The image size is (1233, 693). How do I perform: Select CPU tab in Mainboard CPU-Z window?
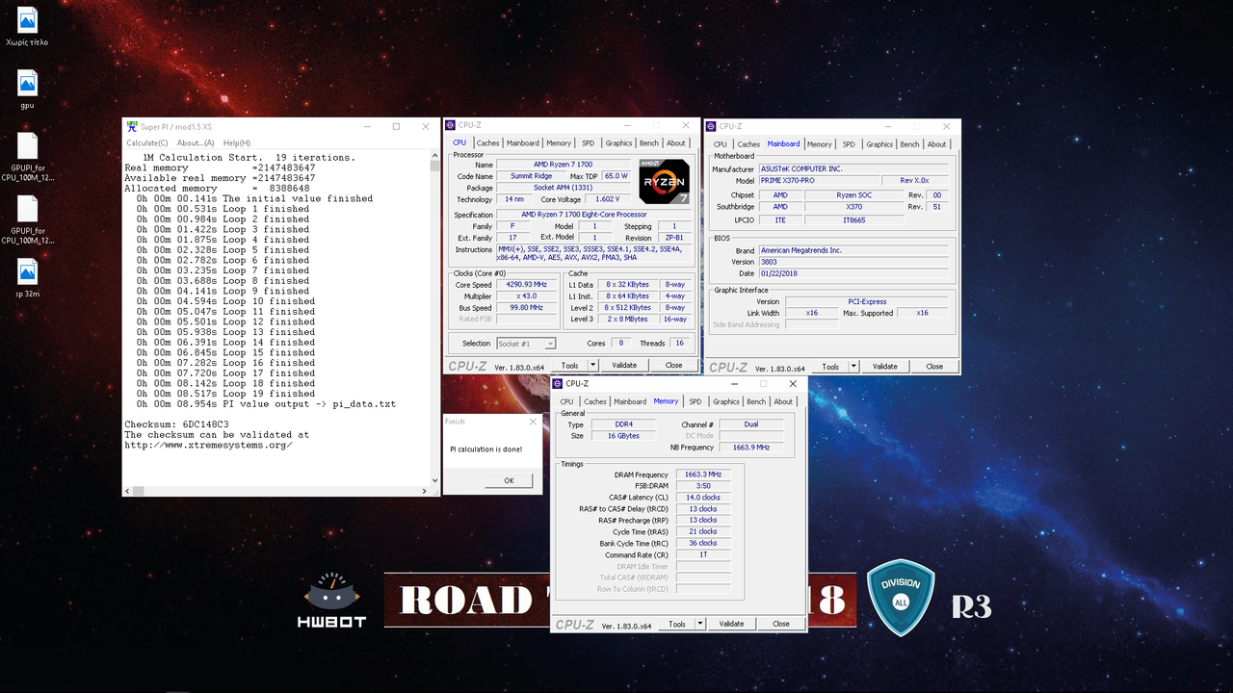click(x=721, y=144)
